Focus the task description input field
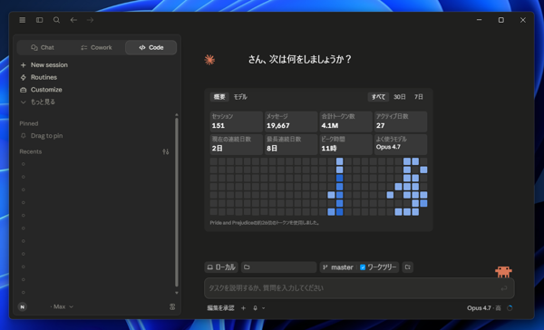The height and width of the screenshot is (330, 544). coord(359,288)
